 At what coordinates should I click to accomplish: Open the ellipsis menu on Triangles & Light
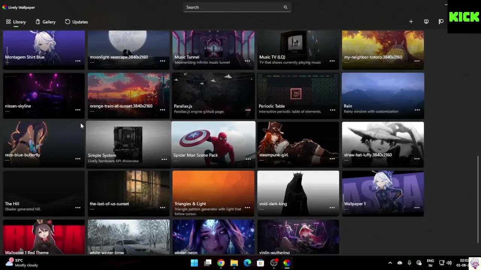247,207
